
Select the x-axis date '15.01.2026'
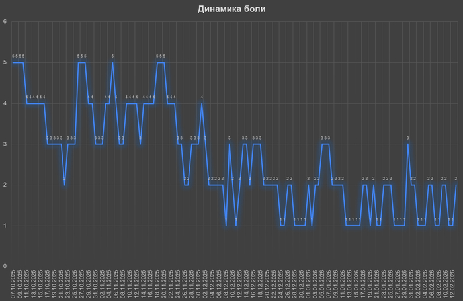point(357,284)
